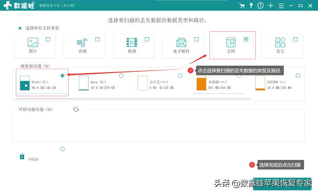
Task: Click the 回收站 label
Action: tap(33, 159)
